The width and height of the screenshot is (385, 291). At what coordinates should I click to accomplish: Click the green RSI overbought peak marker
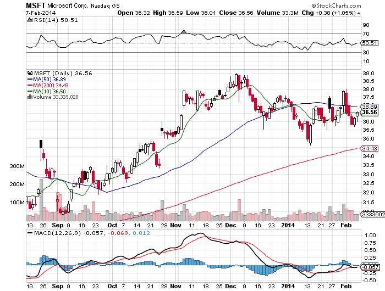pyautogui.click(x=184, y=32)
